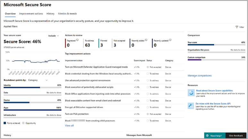Expand the Breakdown points by Category dropdown
The height and width of the screenshot is (139, 248).
click(38, 80)
